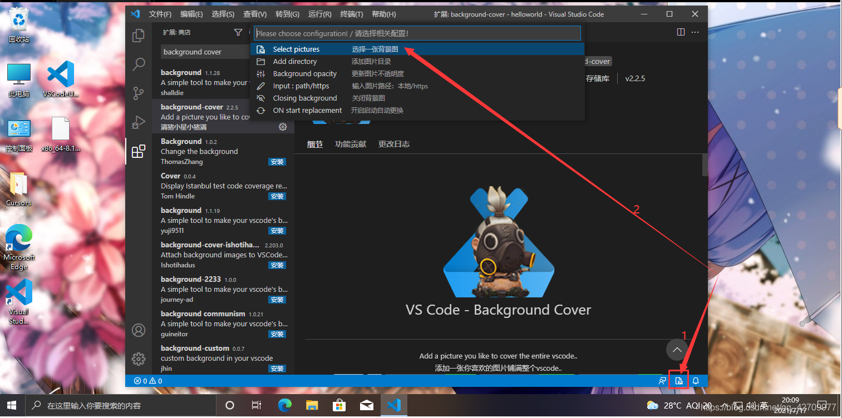Select Visual Studio Code desktop shortcut

tap(19, 302)
